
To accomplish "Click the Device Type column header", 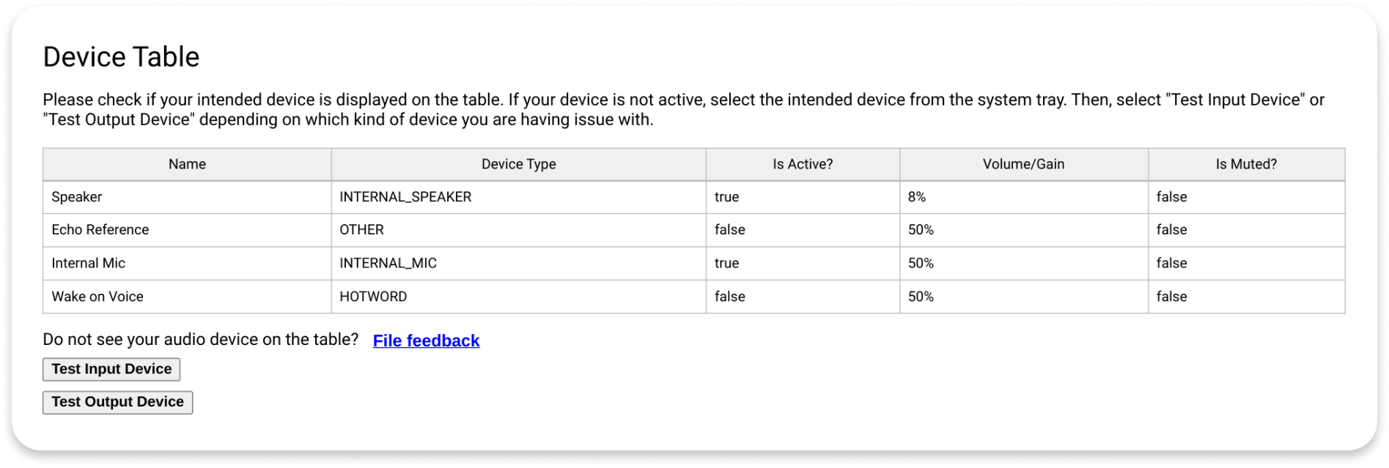I will pos(518,164).
